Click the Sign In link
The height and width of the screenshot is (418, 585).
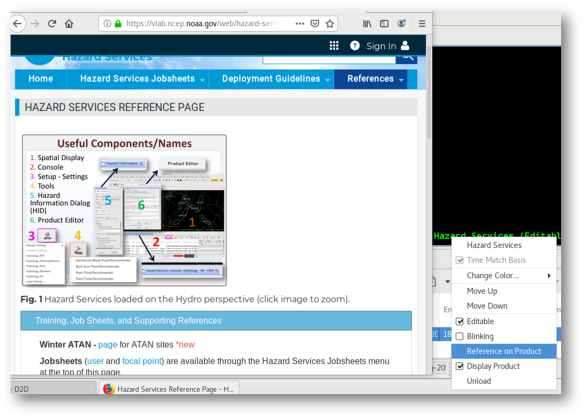[381, 46]
